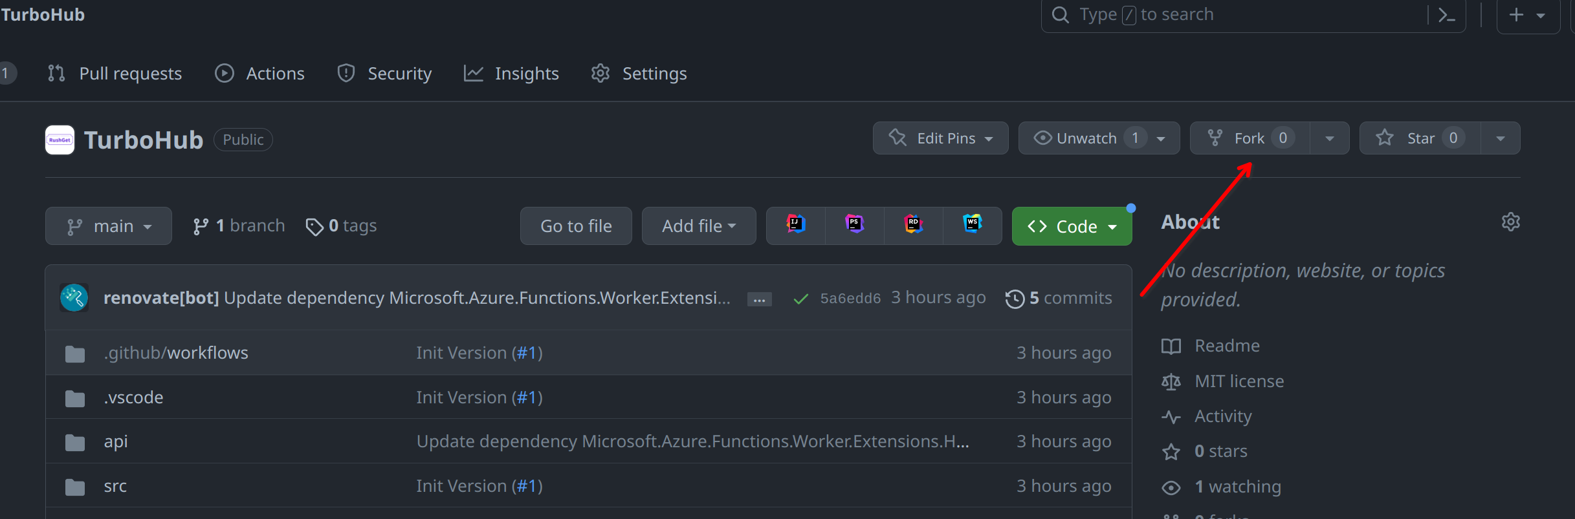Open the 0 tags link
The height and width of the screenshot is (519, 1575).
point(341,226)
